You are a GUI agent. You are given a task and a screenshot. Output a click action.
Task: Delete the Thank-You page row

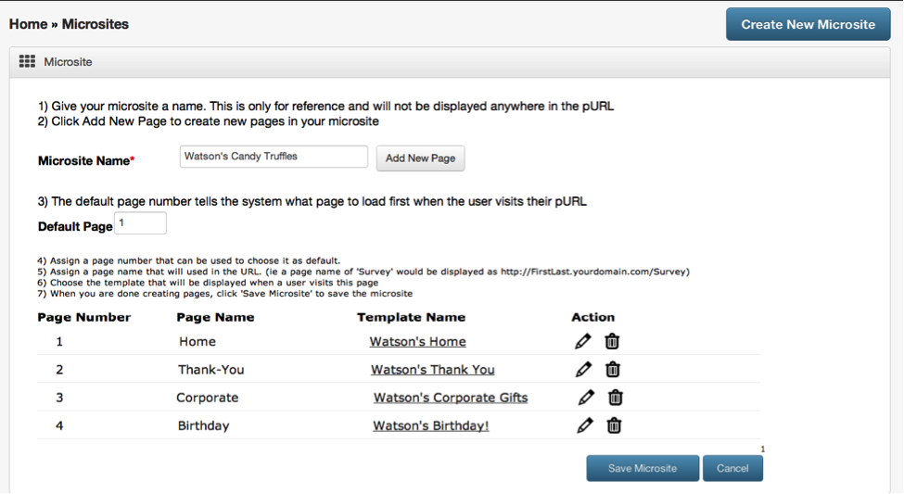[612, 369]
